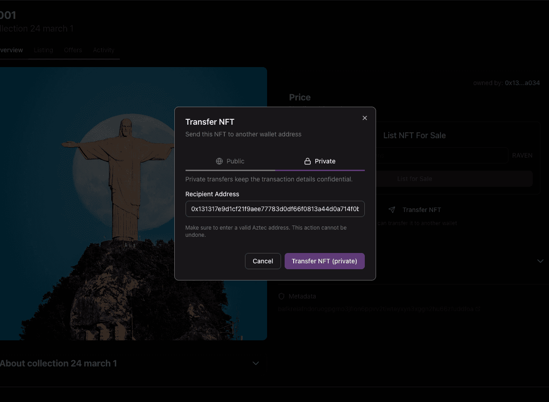Go to the Listing tab
Screen dimensions: 549x402
coord(43,50)
